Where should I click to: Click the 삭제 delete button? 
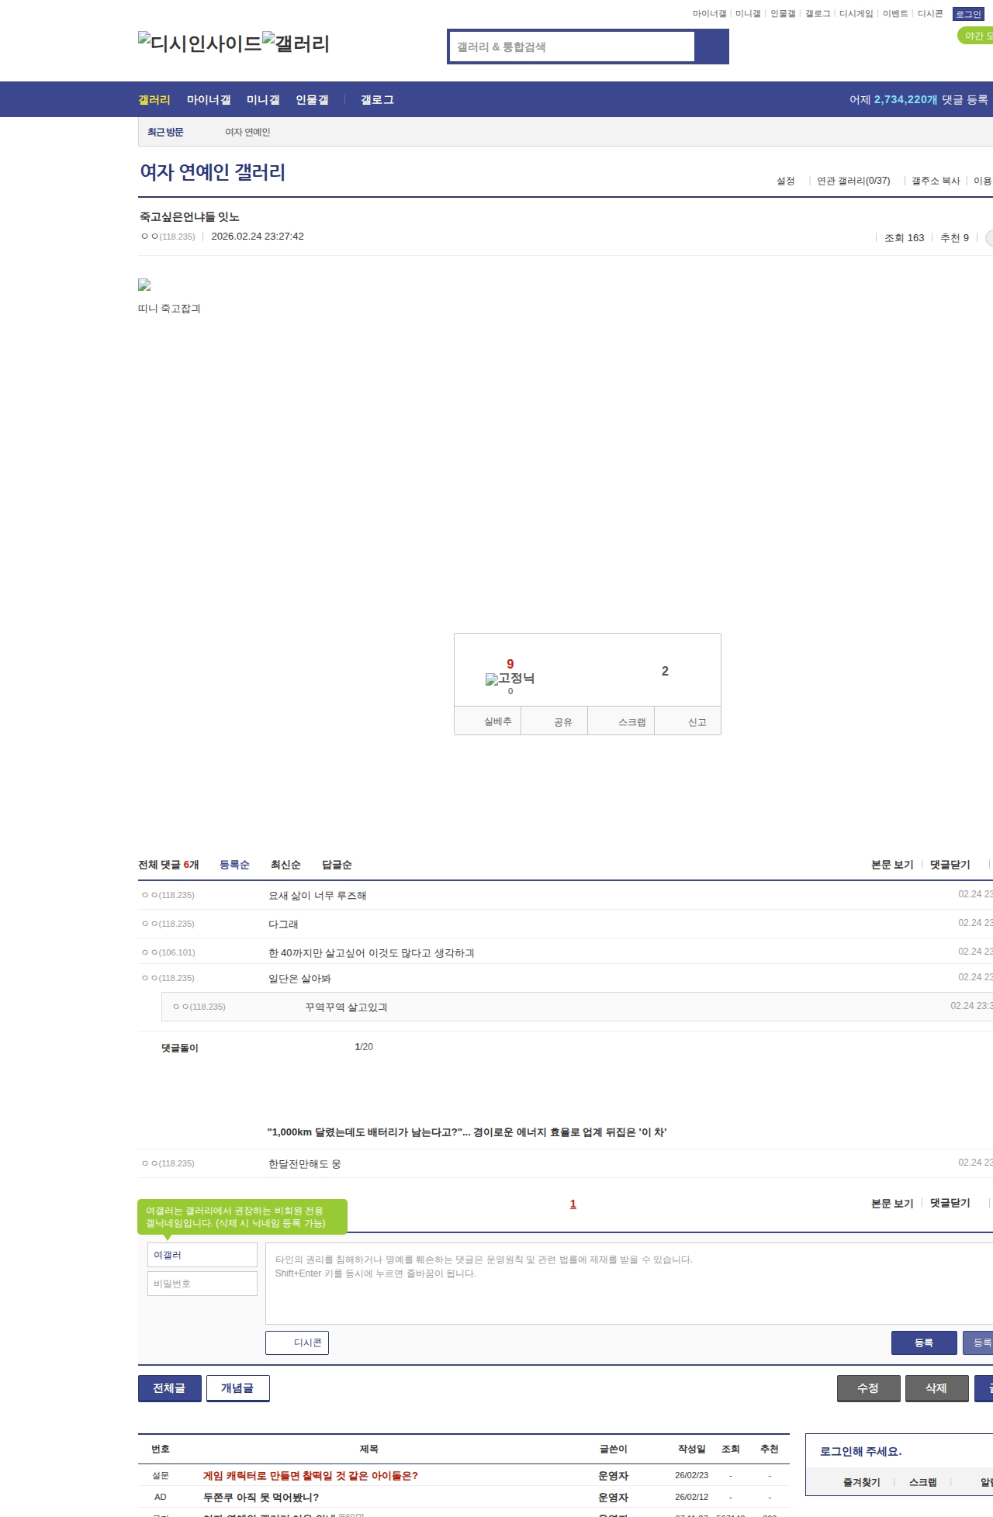[x=936, y=1388]
